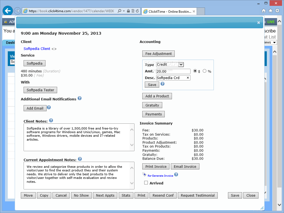The image size is (284, 213).
Task: Open the Type Credit dropdown
Action: (x=181, y=64)
